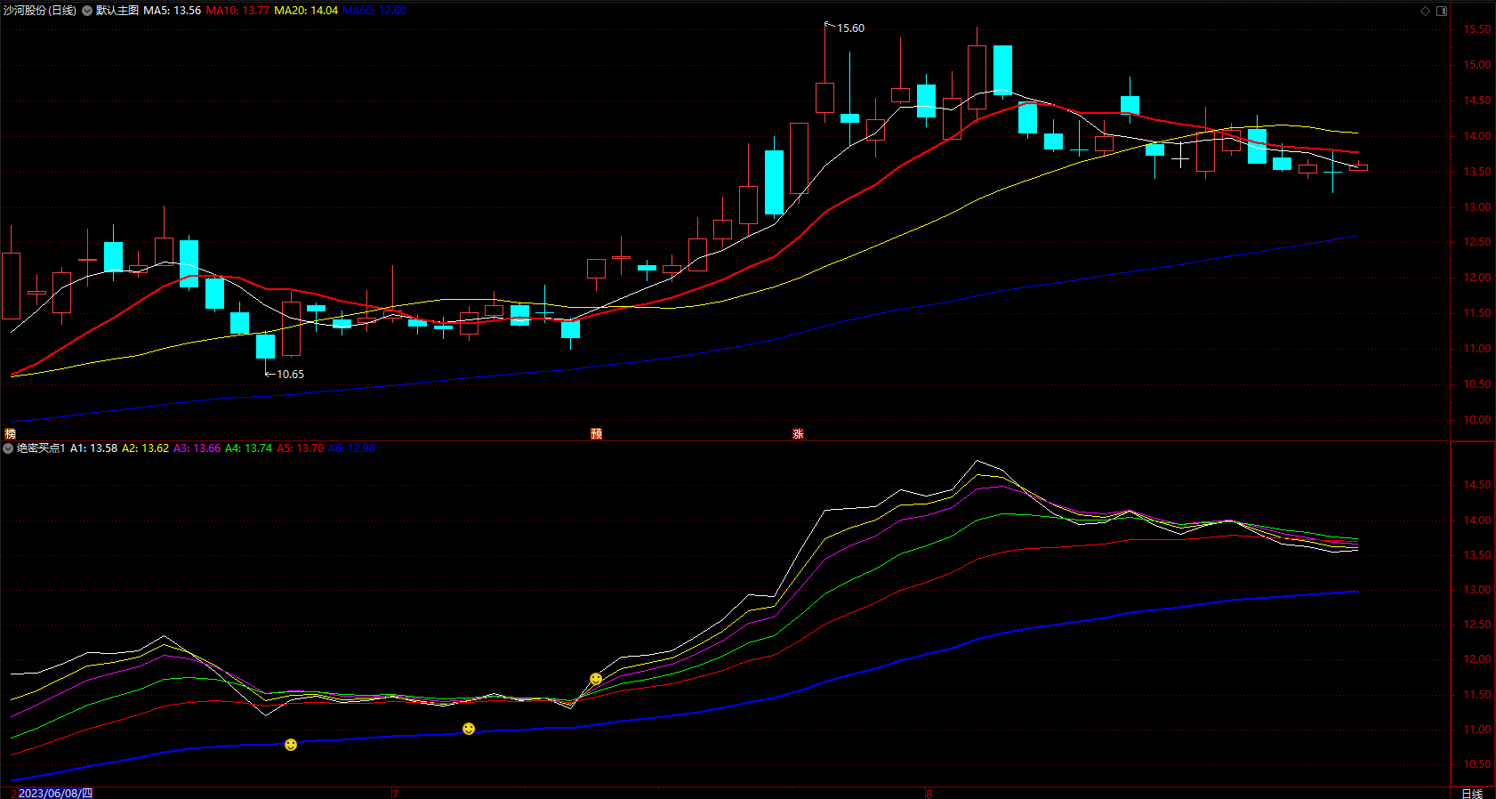Toggle the side panel icon at chart top-right
The height and width of the screenshot is (799, 1496).
[1442, 11]
